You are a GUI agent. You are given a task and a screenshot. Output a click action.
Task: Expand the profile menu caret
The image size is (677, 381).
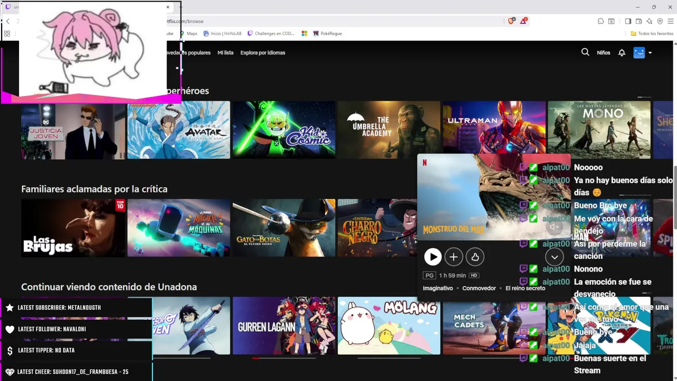[x=650, y=53]
